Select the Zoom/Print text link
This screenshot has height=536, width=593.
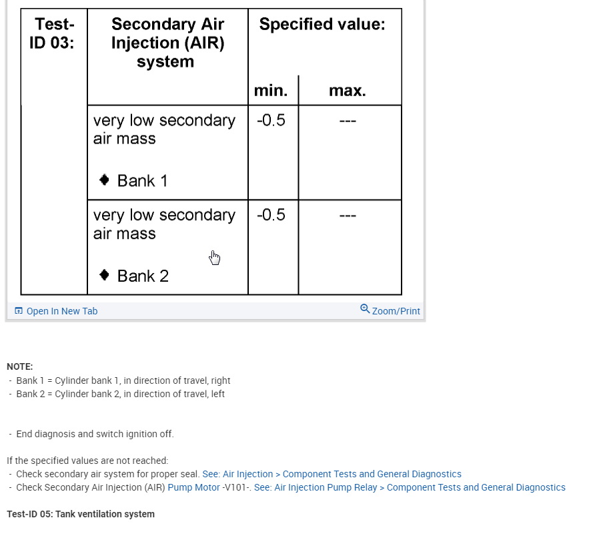coord(396,311)
